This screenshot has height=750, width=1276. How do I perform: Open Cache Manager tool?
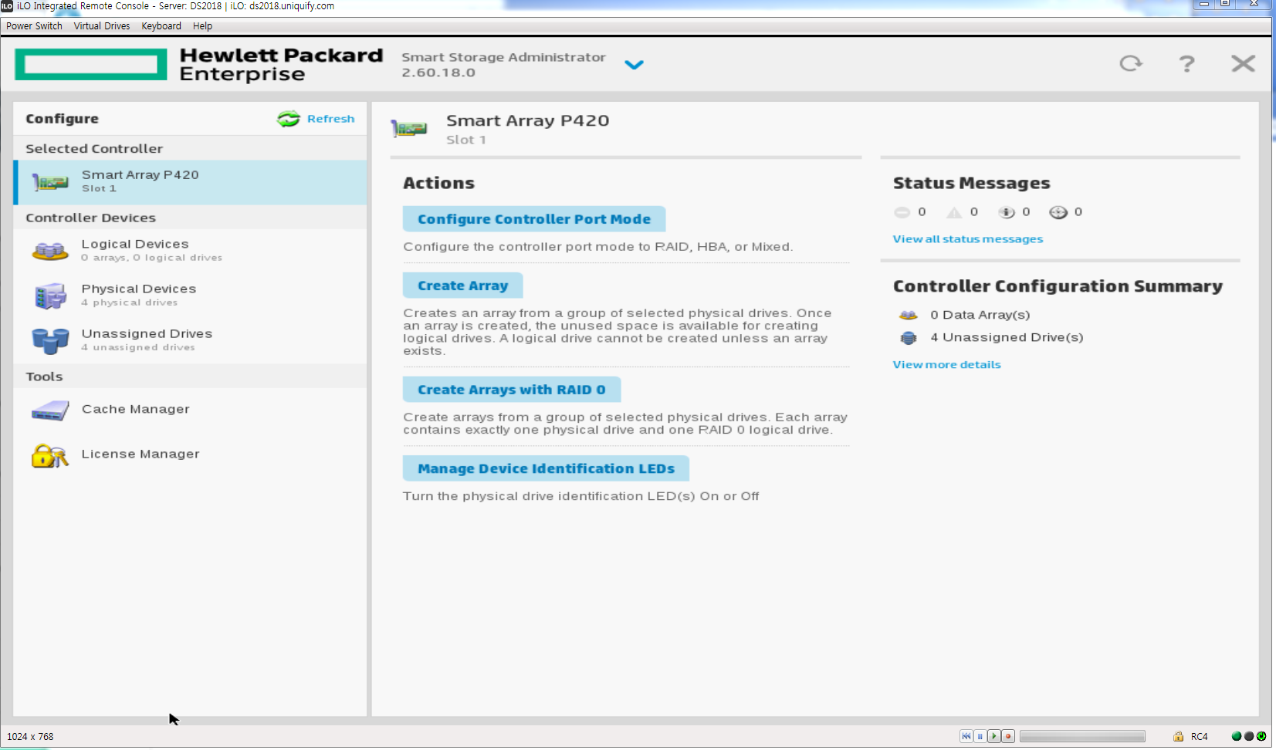pos(190,410)
